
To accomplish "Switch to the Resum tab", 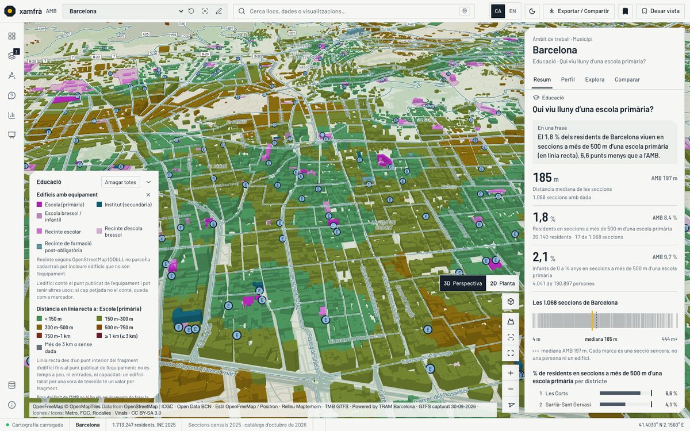I will pos(542,79).
